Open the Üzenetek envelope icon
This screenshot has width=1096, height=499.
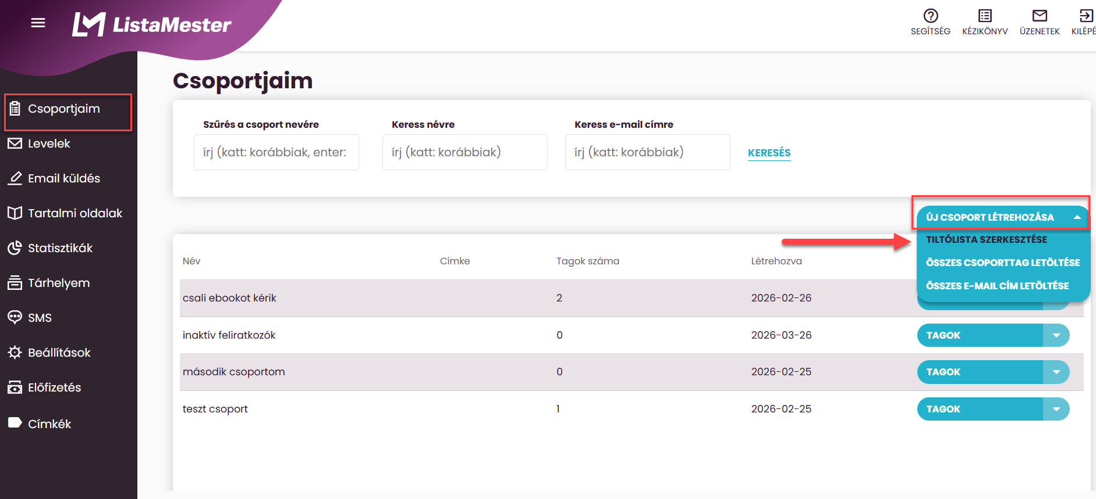(x=1040, y=16)
